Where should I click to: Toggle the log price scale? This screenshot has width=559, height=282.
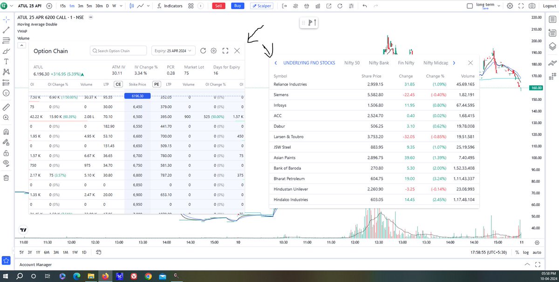tap(526, 252)
